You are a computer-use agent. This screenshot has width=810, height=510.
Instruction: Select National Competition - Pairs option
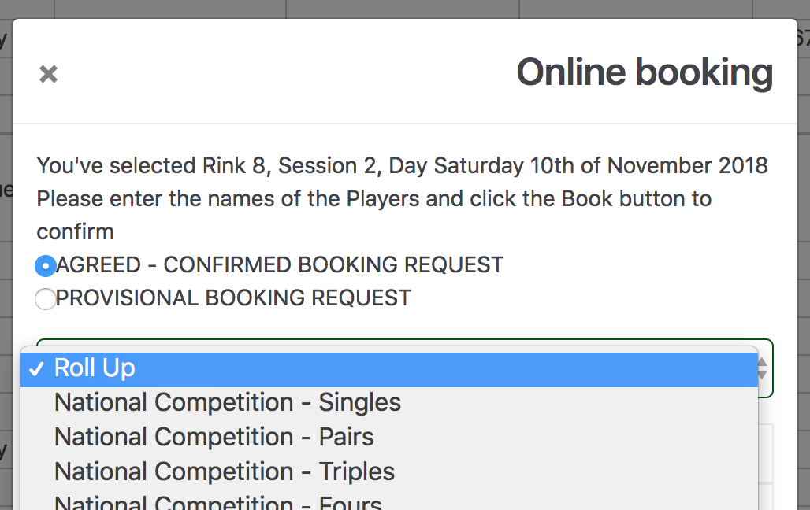coord(214,438)
